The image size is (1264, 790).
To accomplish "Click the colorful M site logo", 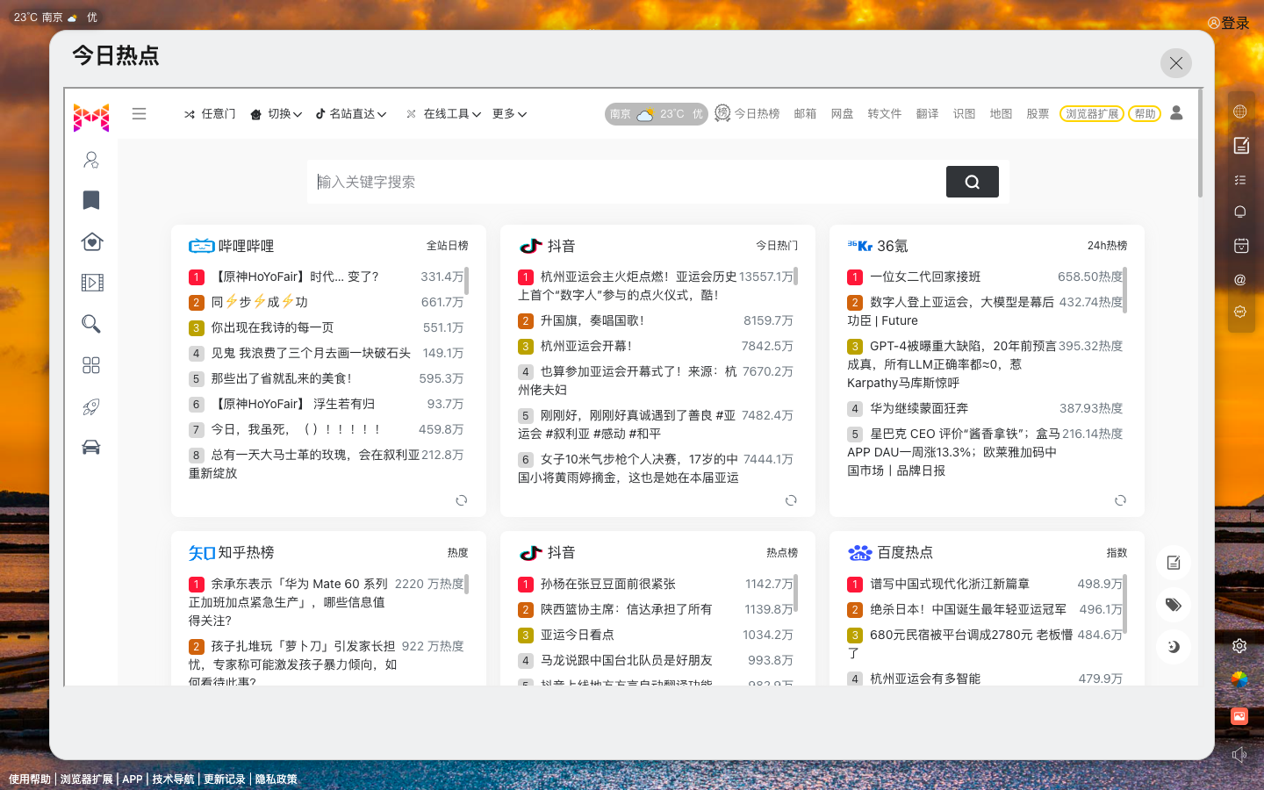I will tap(91, 118).
